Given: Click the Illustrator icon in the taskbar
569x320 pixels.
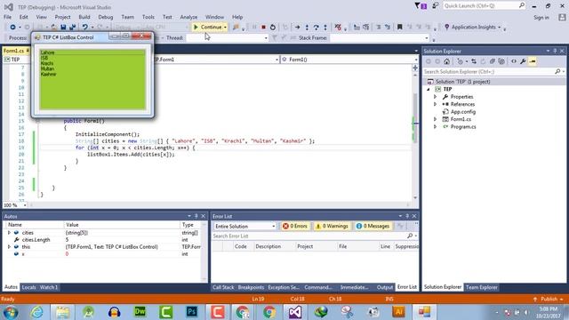Looking at the screenshot, I should point(399,312).
